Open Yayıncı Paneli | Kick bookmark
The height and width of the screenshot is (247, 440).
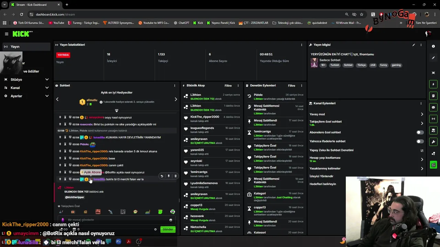tap(221, 23)
